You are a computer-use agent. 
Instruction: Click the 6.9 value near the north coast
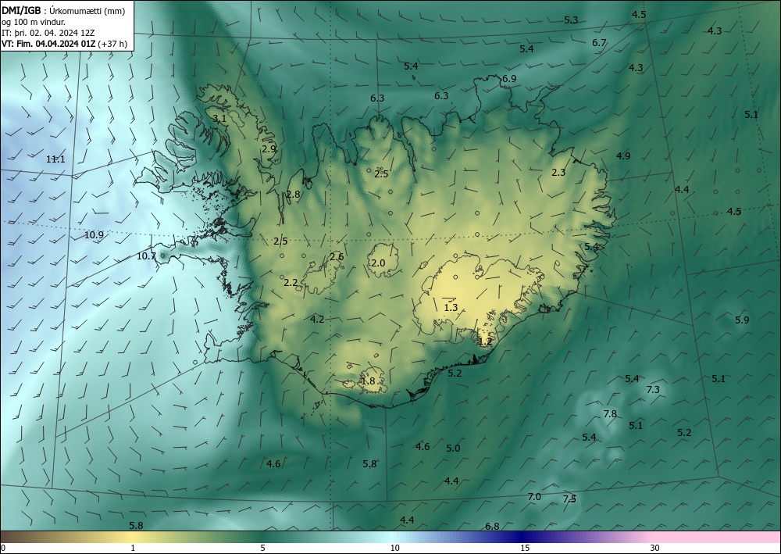(509, 79)
